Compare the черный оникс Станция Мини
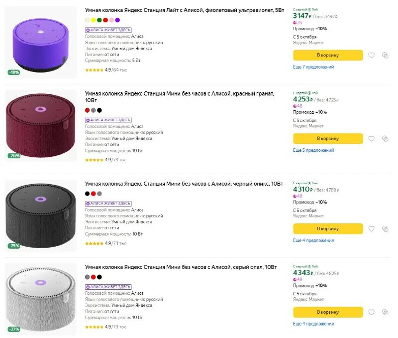 click(x=385, y=228)
